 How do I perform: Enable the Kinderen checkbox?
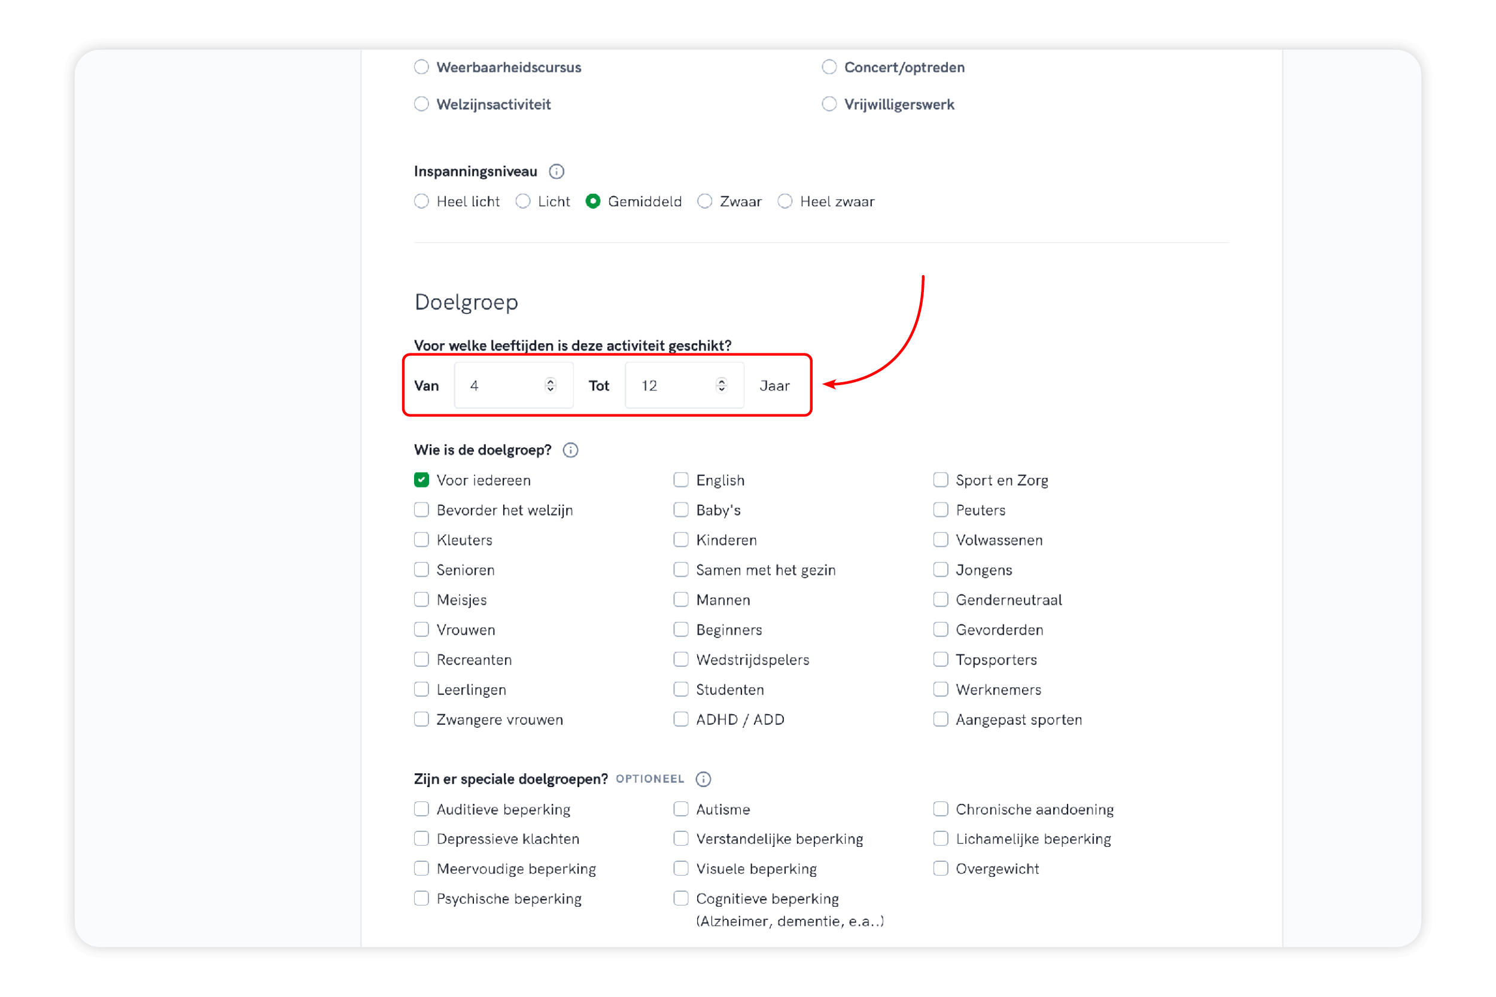coord(681,540)
